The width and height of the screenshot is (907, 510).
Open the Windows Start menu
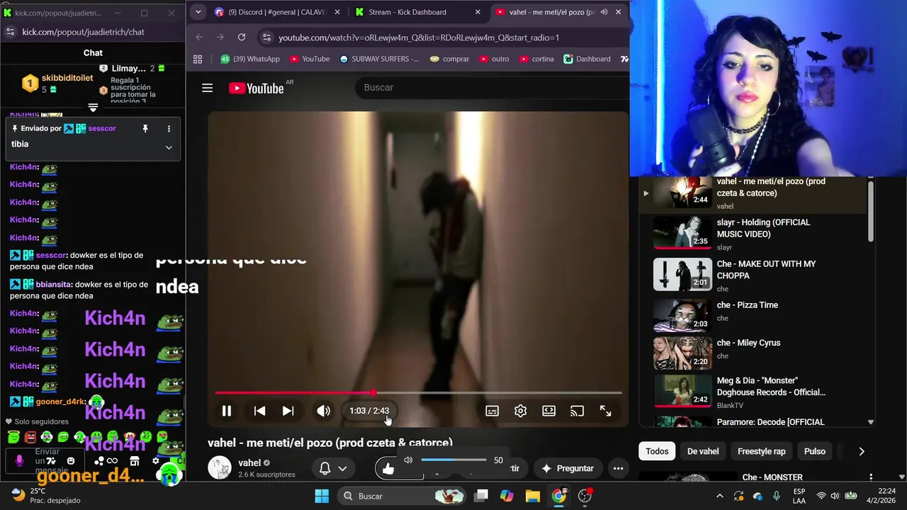click(x=322, y=496)
